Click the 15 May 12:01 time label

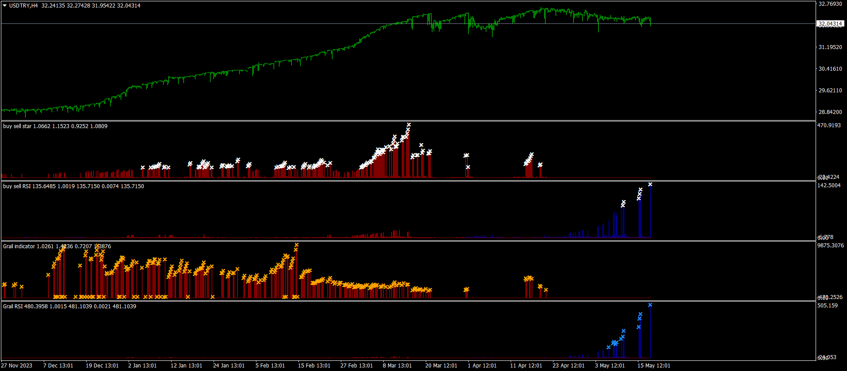[654, 366]
